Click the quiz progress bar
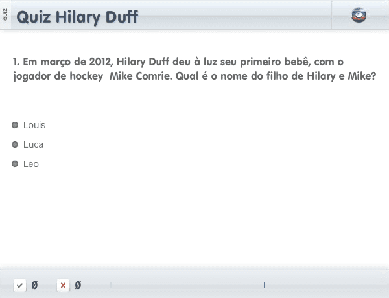Image resolution: width=389 pixels, height=298 pixels. (187, 285)
